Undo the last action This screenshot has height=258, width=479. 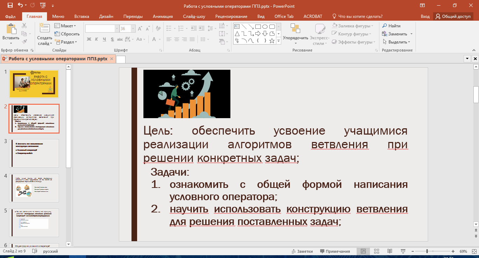20,5
